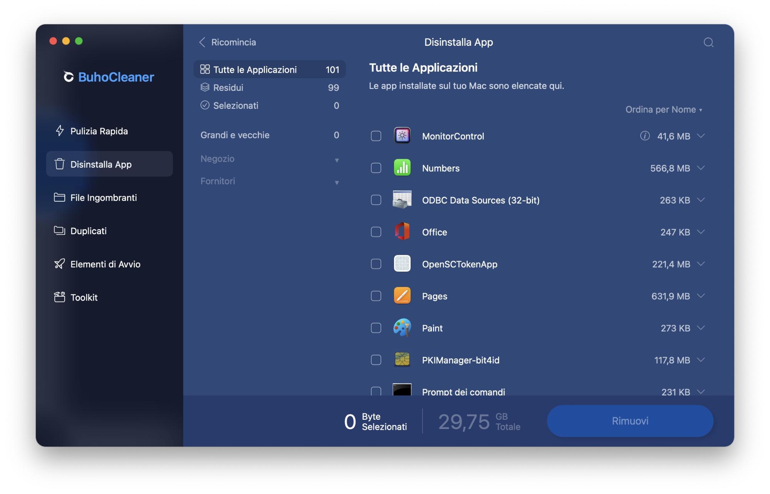
Task: Switch to the Residui tab
Action: pyautogui.click(x=228, y=87)
